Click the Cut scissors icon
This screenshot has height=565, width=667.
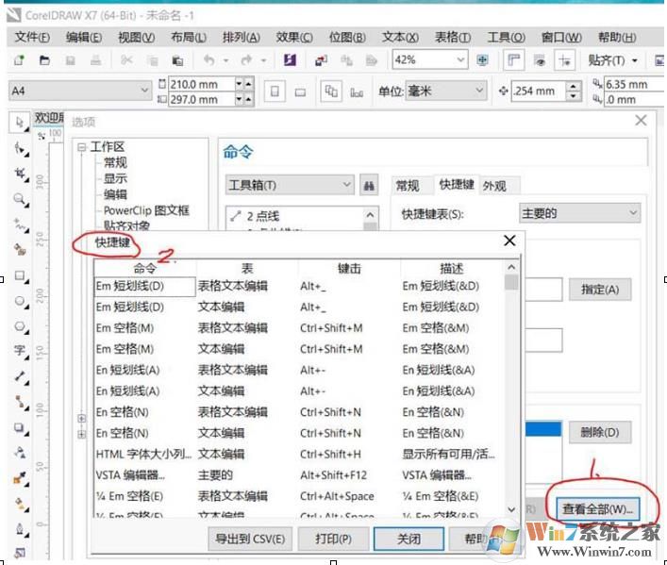pos(125,60)
